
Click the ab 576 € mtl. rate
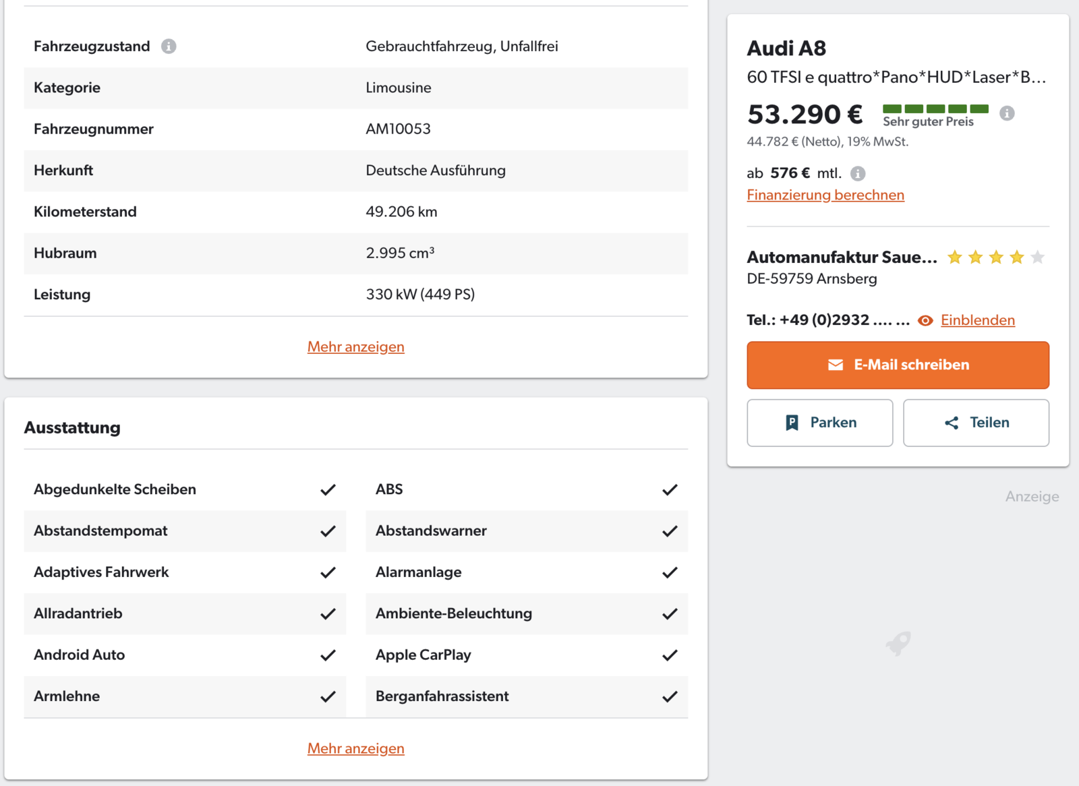(x=794, y=173)
